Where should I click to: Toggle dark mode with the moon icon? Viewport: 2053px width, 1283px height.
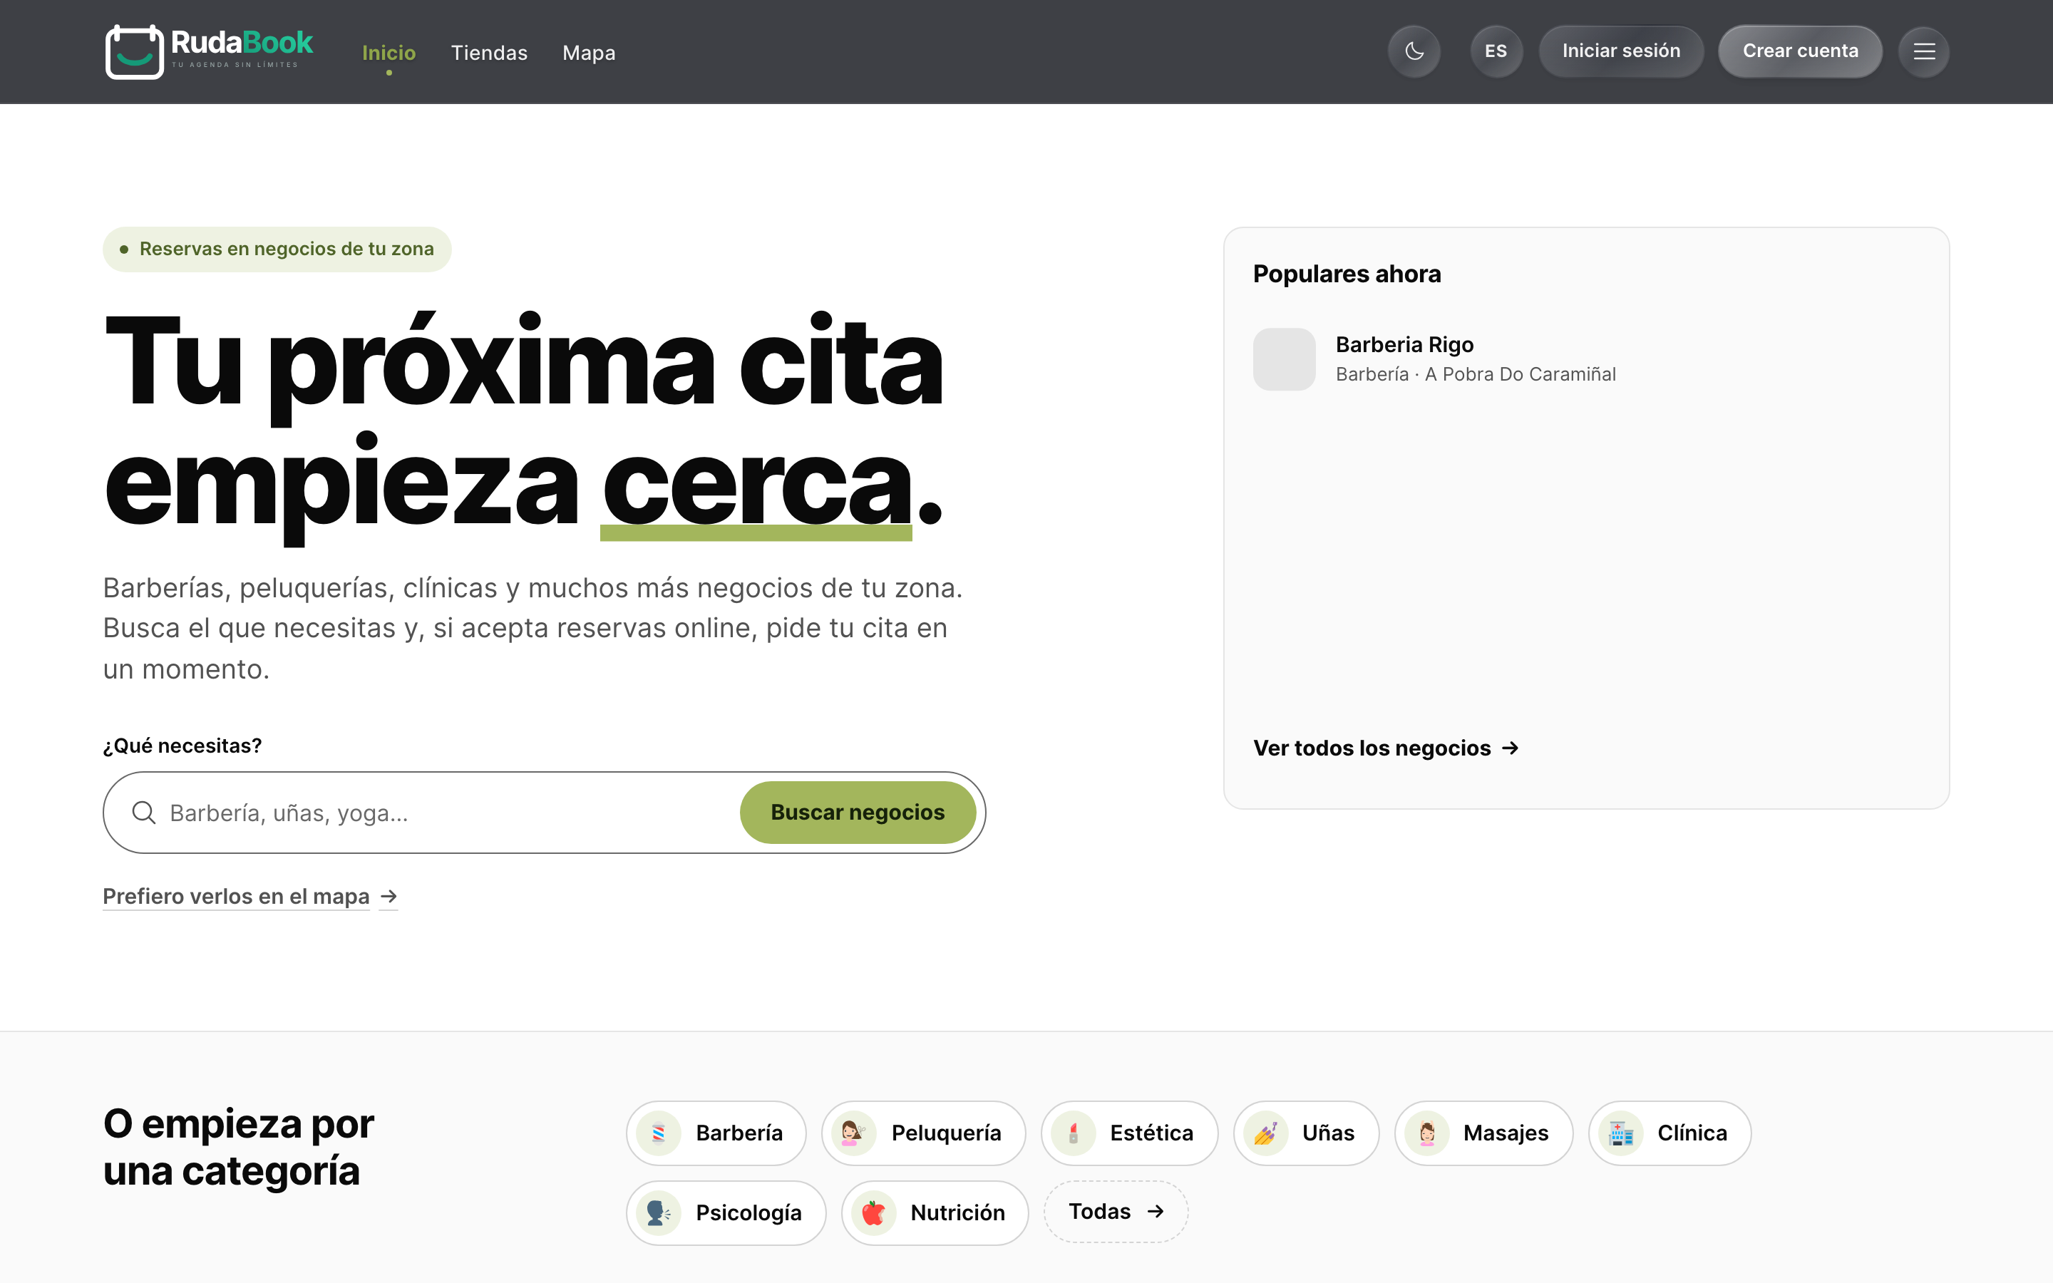[1414, 52]
